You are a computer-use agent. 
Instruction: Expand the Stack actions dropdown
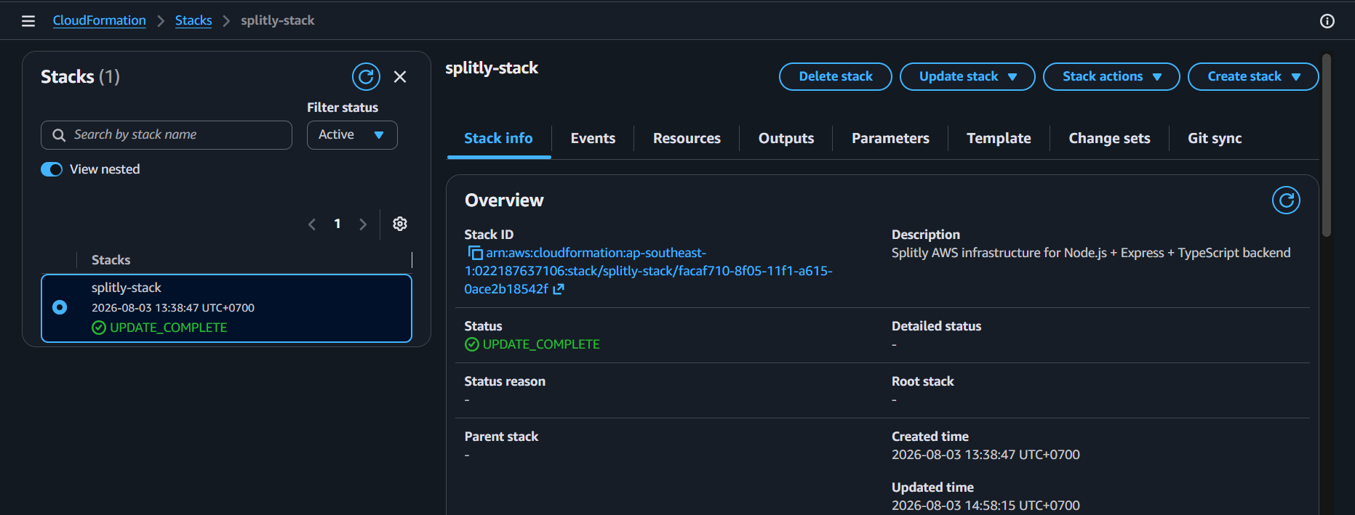[1111, 76]
